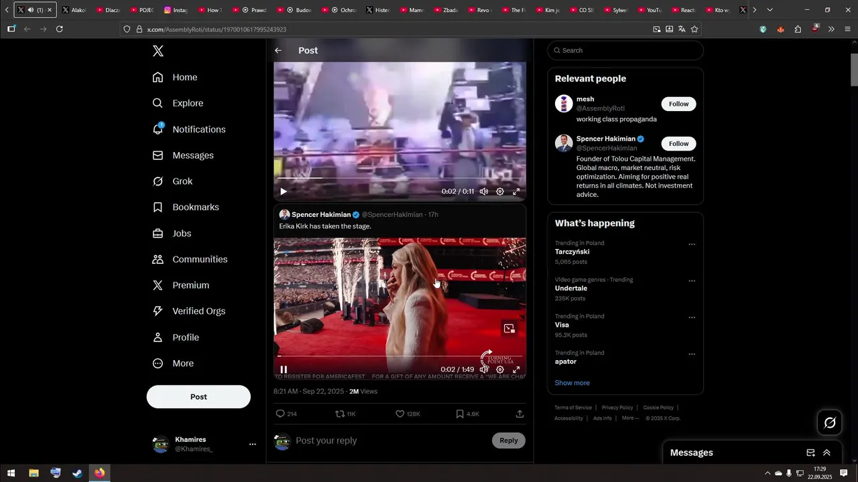Play the upper video
The height and width of the screenshot is (482, 858).
pyautogui.click(x=284, y=191)
